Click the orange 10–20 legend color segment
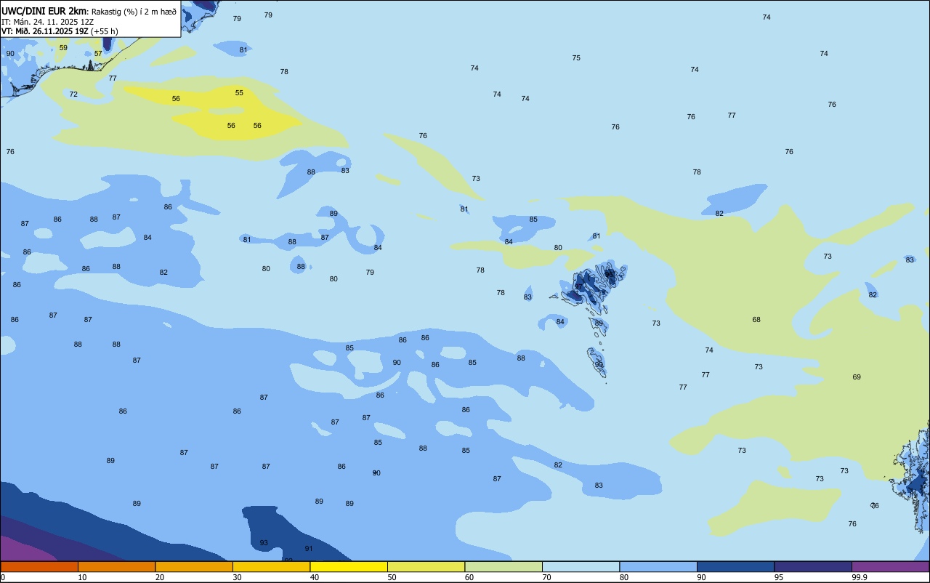Viewport: 930px width, 583px height. point(116,567)
